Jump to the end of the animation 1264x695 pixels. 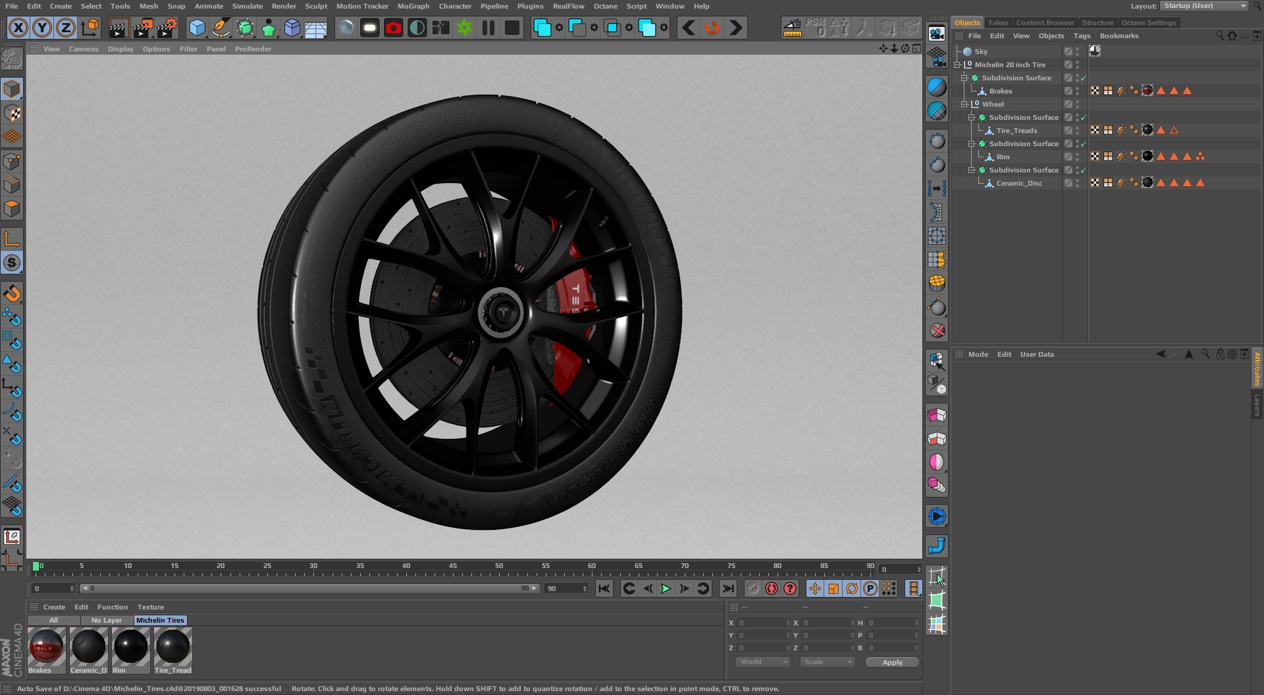727,588
